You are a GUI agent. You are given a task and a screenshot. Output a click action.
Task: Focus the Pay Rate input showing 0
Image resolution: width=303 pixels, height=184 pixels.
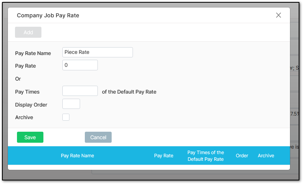(80, 65)
